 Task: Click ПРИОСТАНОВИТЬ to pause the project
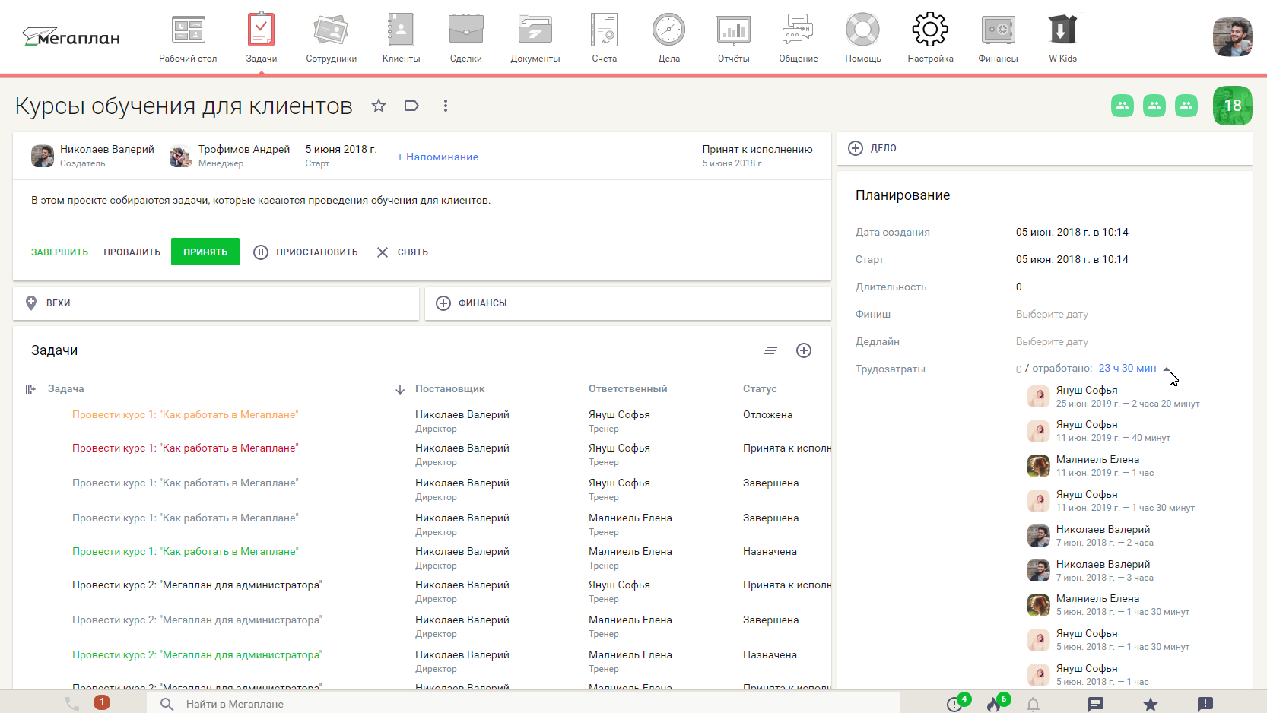(306, 252)
